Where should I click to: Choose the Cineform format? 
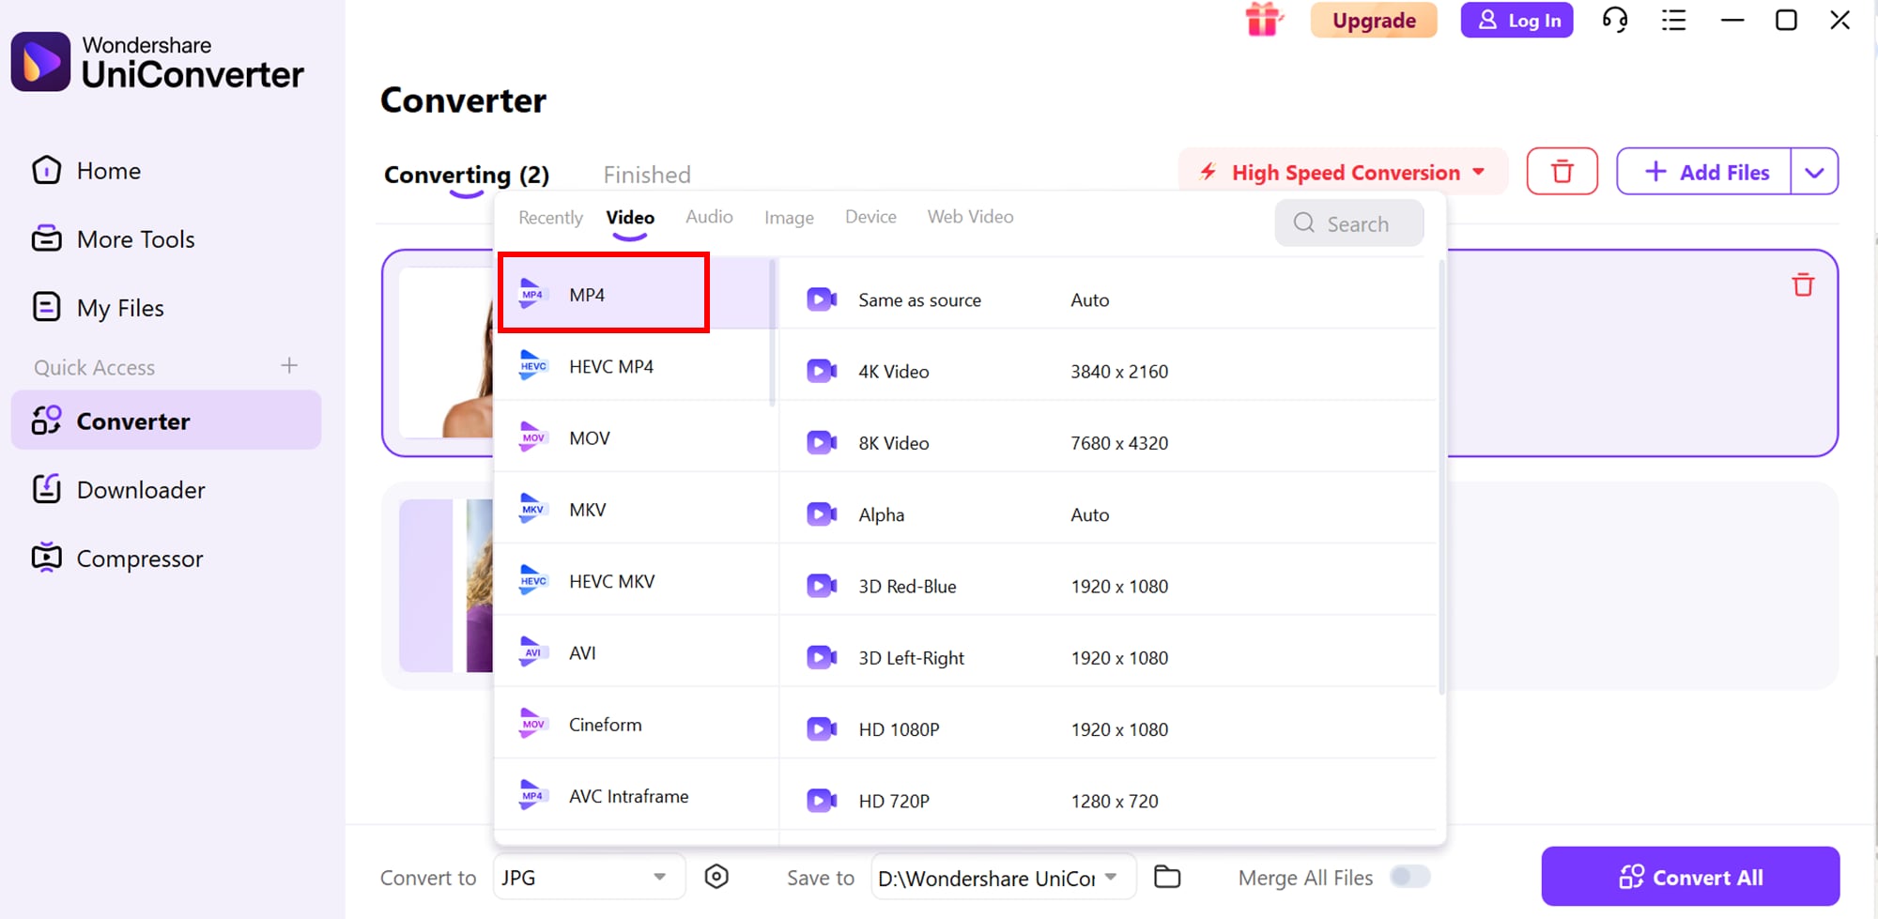pos(636,725)
